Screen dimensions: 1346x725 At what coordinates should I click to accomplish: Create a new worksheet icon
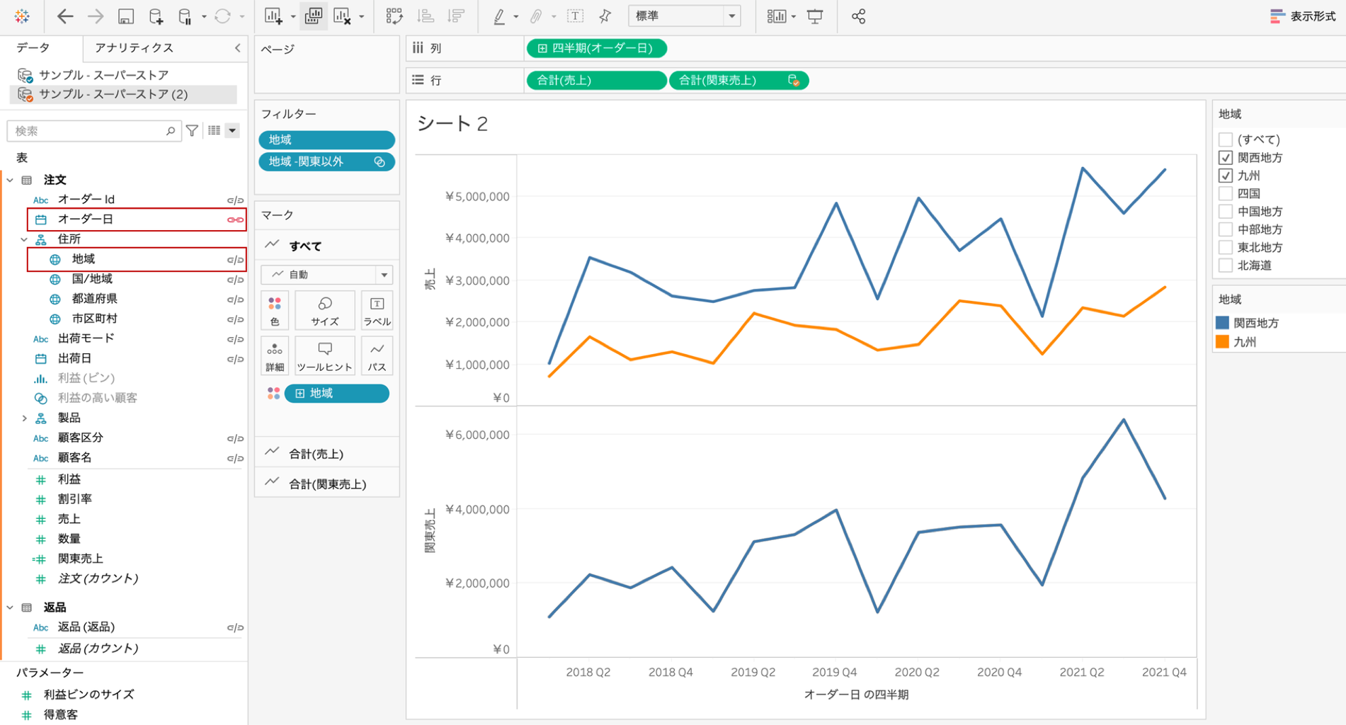coord(273,16)
